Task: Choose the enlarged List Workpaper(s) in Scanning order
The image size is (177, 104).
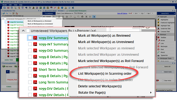Action: pos(105,74)
